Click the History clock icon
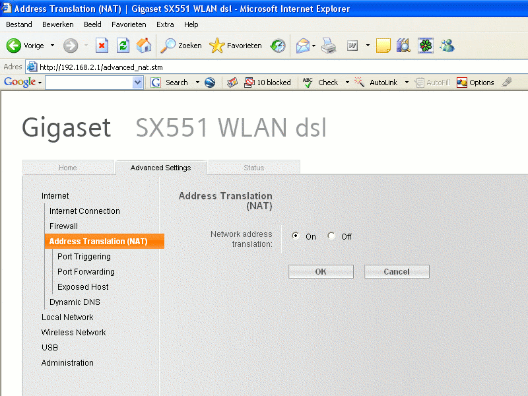The image size is (528, 396). (278, 46)
